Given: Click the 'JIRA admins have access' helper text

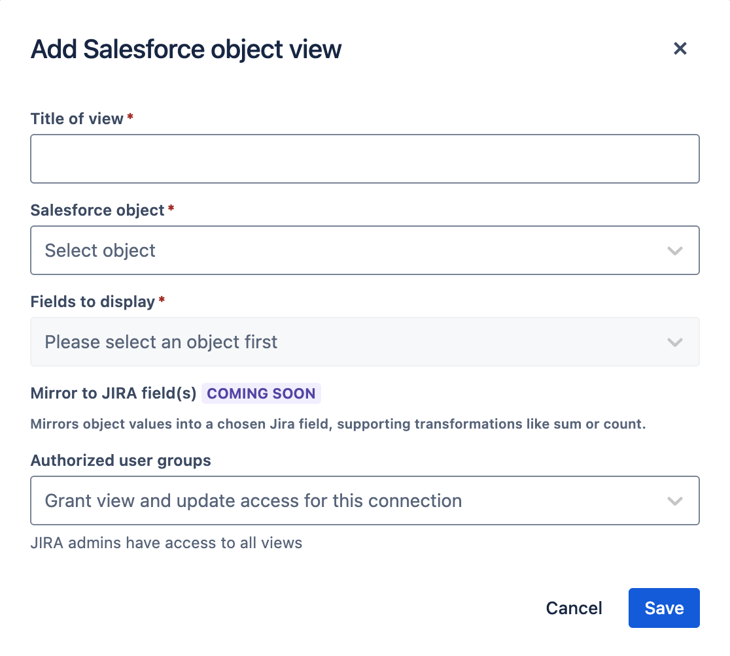Looking at the screenshot, I should pyautogui.click(x=166, y=542).
